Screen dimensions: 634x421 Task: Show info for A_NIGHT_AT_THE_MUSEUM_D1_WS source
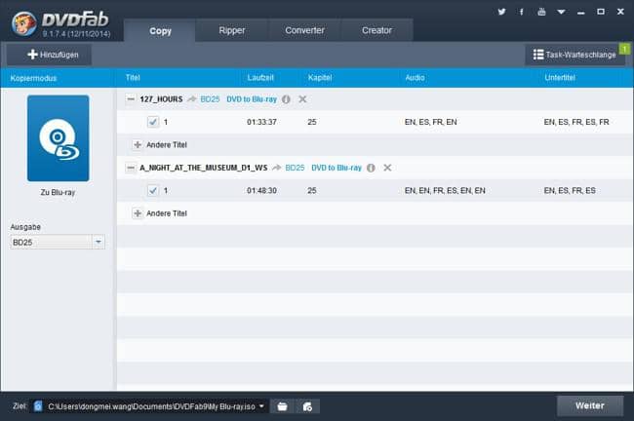tap(371, 168)
